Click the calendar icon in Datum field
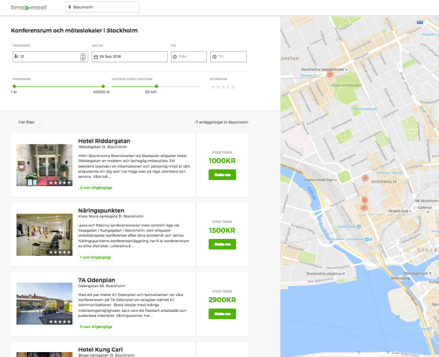439x357 pixels. pyautogui.click(x=96, y=57)
